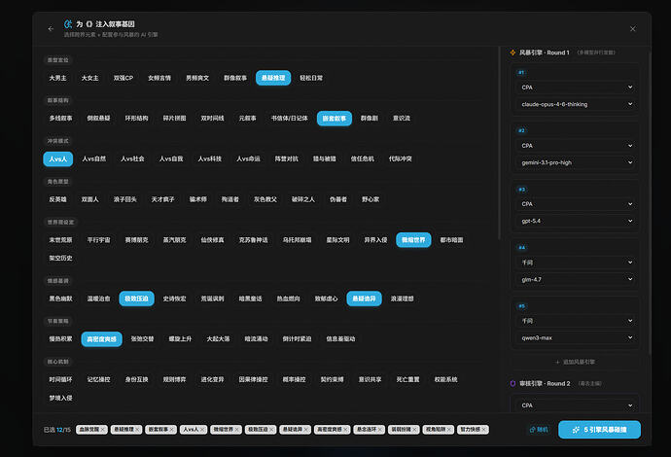Go back using the header arrow

(x=51, y=28)
